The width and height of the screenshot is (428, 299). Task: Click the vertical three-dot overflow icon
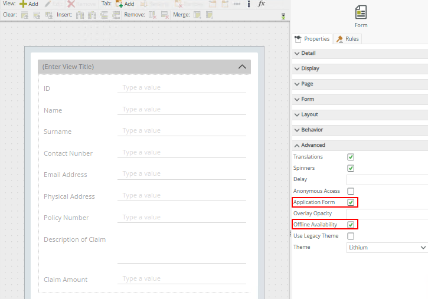pos(249,4)
